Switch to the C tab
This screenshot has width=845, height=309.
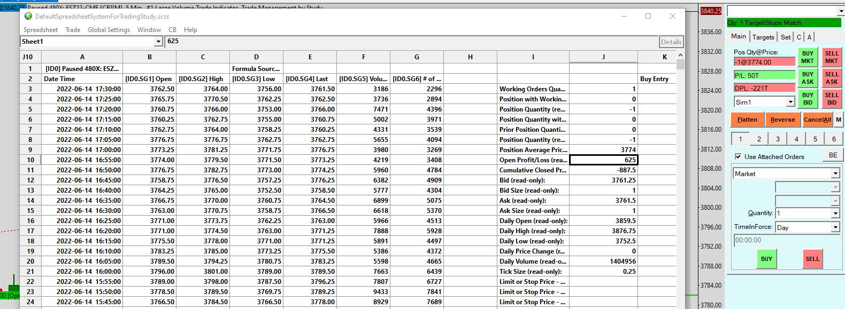[x=799, y=37]
